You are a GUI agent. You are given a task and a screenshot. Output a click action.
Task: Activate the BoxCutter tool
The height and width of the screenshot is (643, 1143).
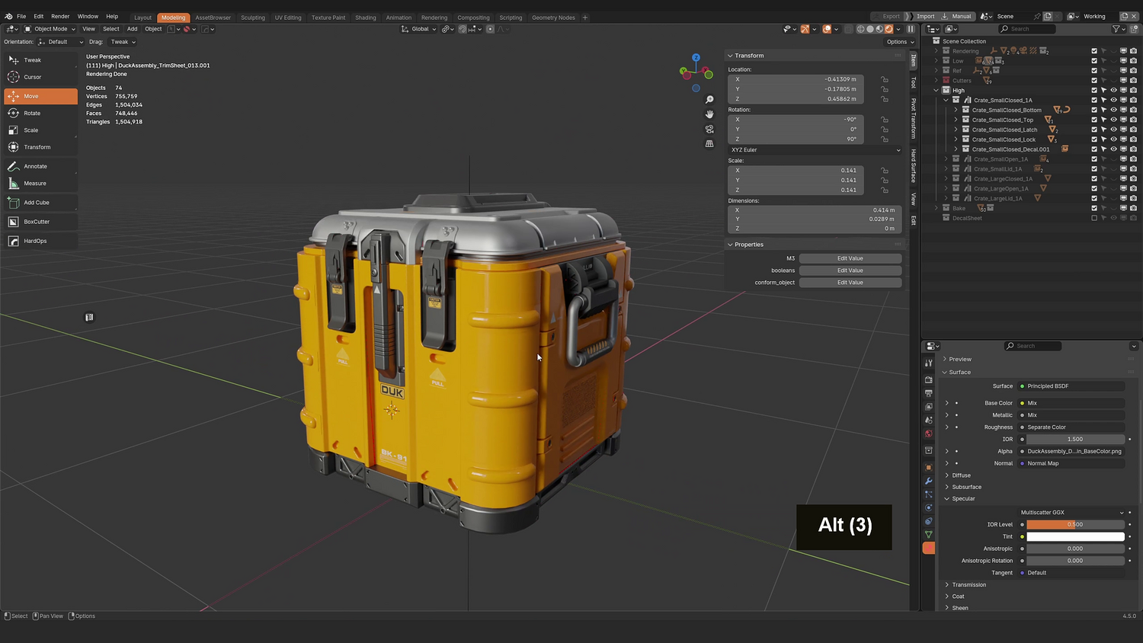40,222
